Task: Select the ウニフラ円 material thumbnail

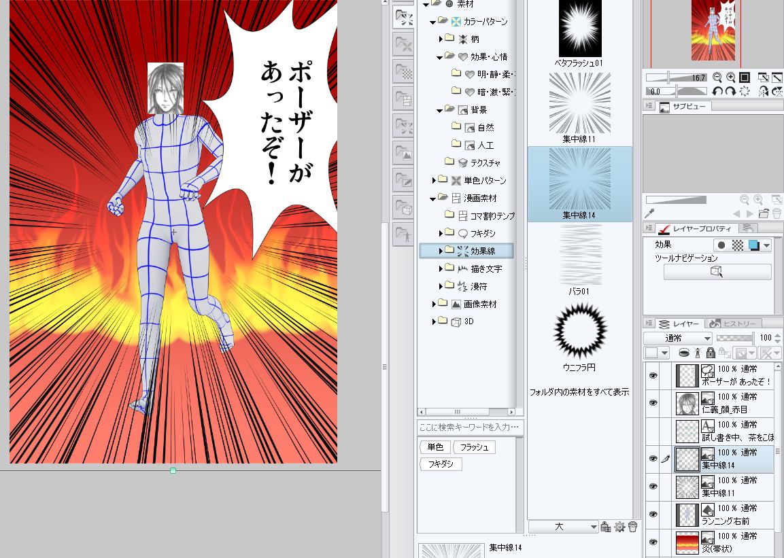Action: coord(579,331)
